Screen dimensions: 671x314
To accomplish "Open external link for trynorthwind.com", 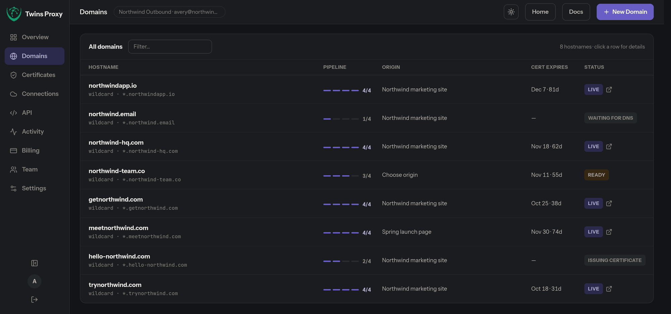I will 609,289.
